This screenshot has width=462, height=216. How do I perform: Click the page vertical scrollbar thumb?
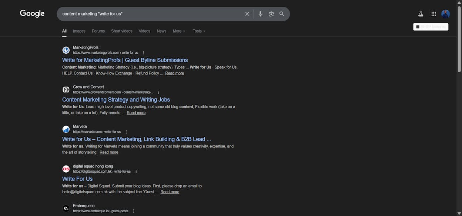pos(459,39)
